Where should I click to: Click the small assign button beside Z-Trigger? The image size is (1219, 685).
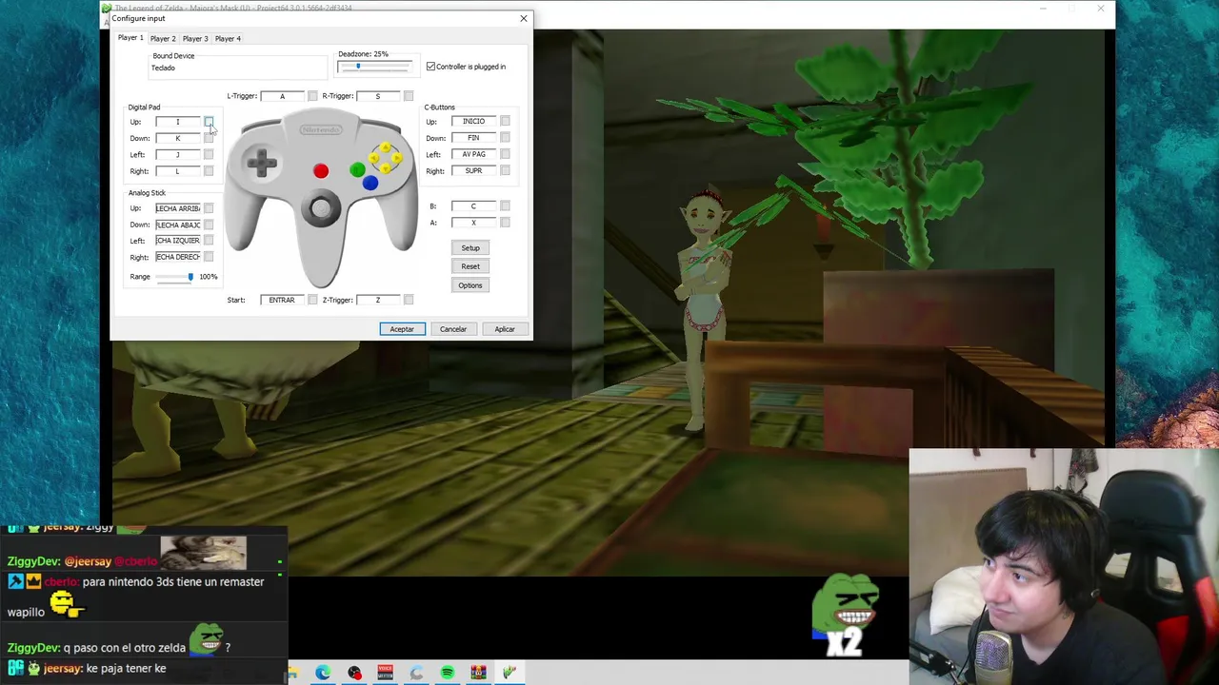(409, 300)
